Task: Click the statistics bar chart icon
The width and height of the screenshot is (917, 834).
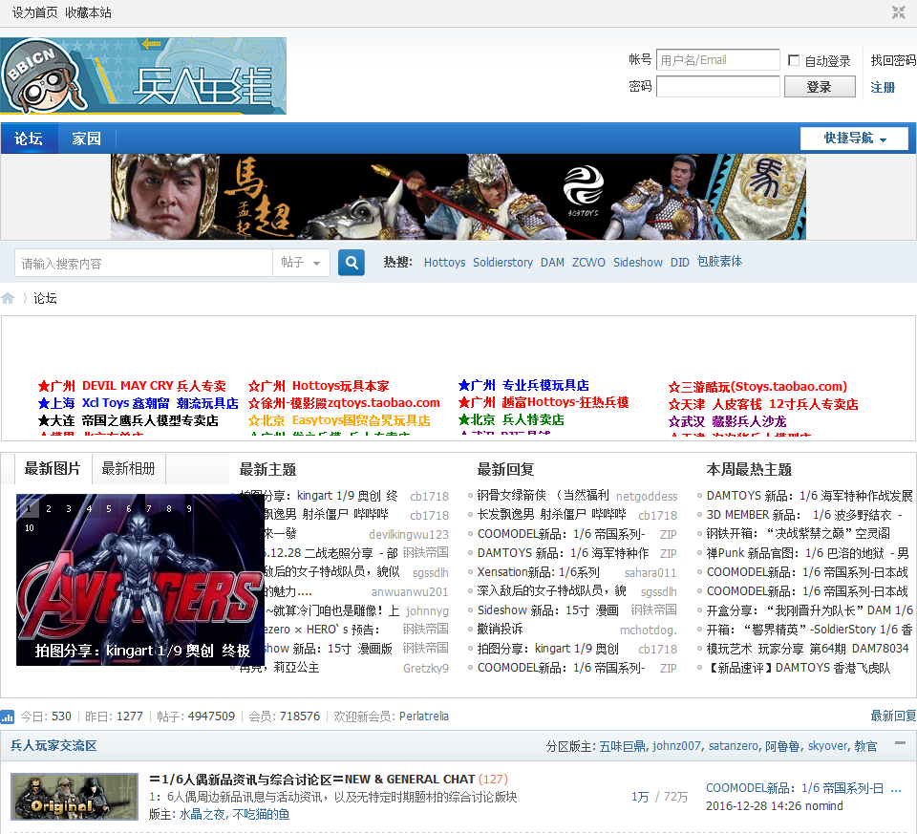Action: click(8, 716)
